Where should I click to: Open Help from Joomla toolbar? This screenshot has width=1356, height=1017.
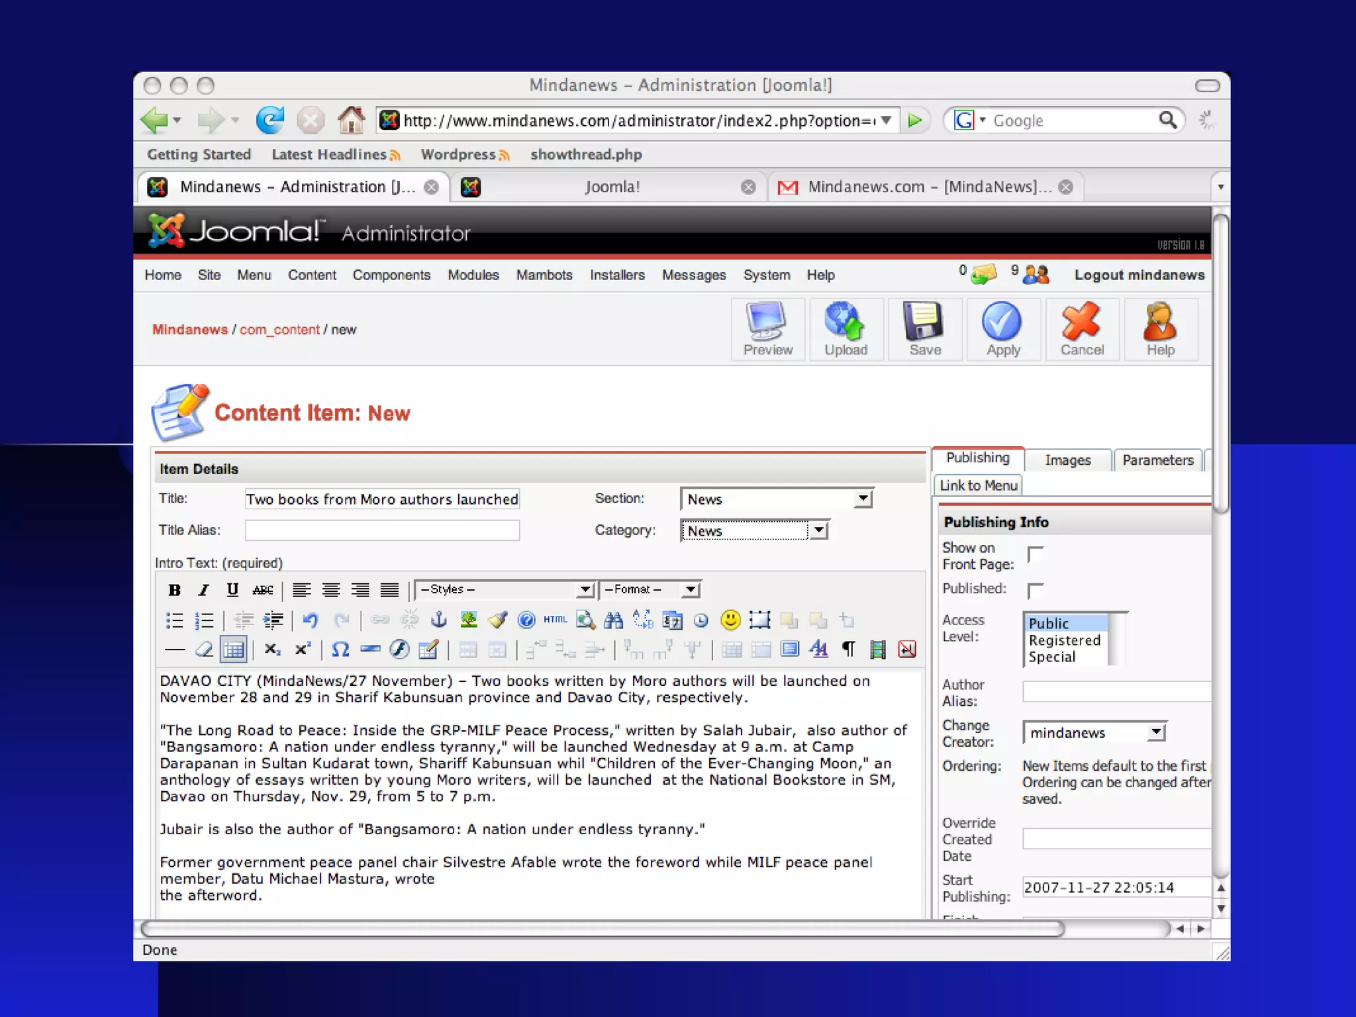coord(1161,330)
